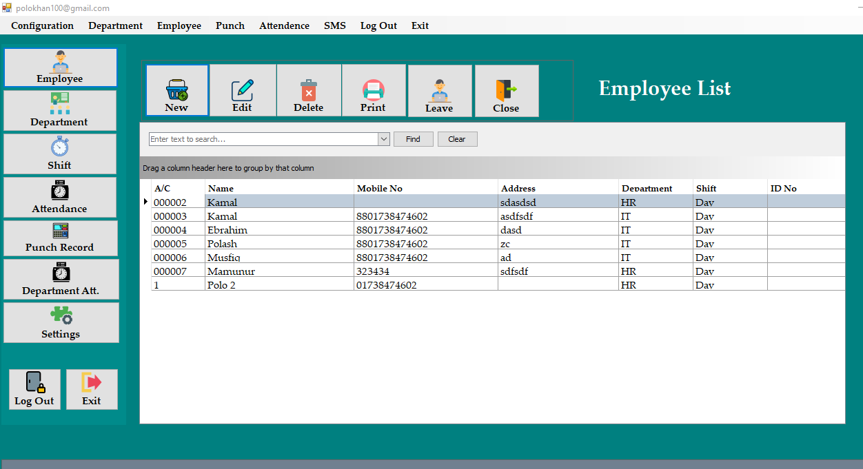
Task: Open the Configuration menu
Action: [x=42, y=25]
